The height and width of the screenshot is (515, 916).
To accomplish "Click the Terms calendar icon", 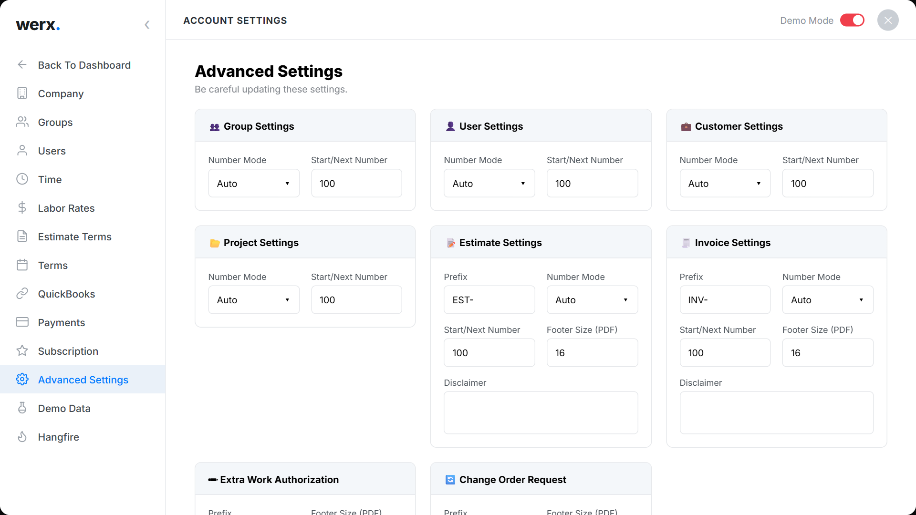I will click(x=22, y=265).
